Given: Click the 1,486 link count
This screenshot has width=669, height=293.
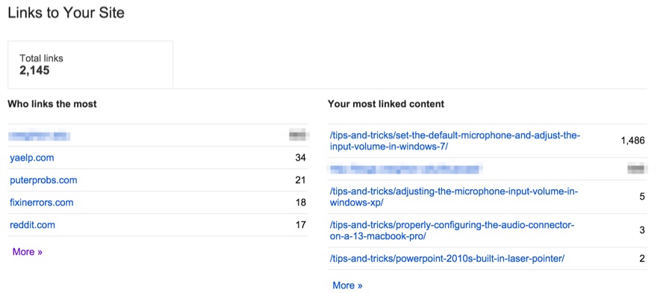Looking at the screenshot, I should pyautogui.click(x=632, y=141).
